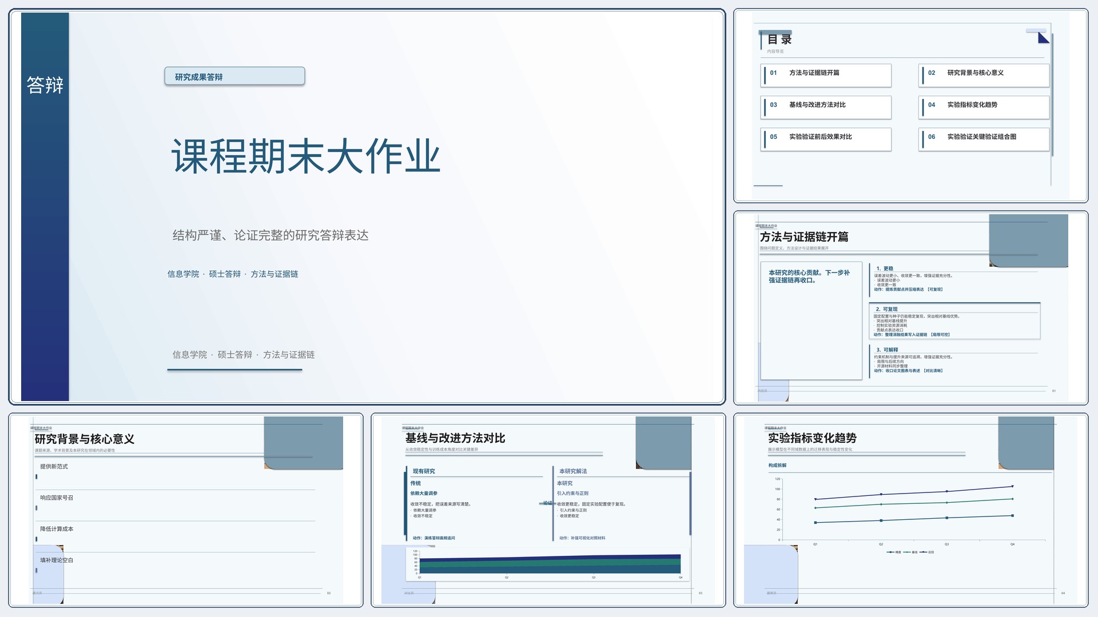This screenshot has width=1098, height=617.
Task: Click subtitle 结构严谨、论证完整的研究答辩表达
Action: (270, 235)
